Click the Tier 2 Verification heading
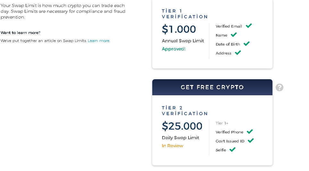The width and height of the screenshot is (309, 171). (x=185, y=111)
